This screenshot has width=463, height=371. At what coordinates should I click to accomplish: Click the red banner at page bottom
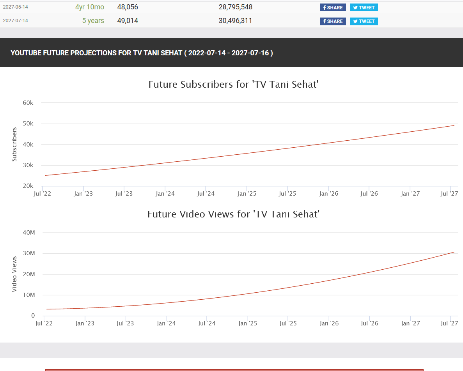pyautogui.click(x=234, y=369)
